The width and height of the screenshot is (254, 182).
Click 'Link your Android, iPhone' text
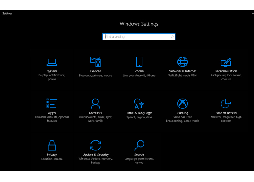coord(139,76)
